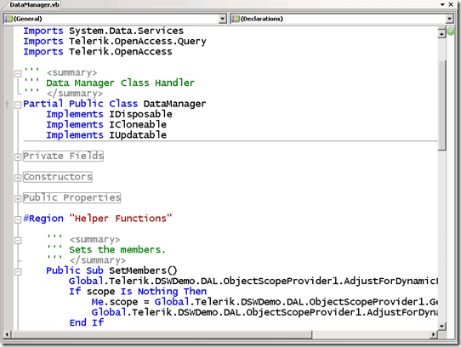
Task: Click the "Public Sub" keywords
Action: (75, 270)
